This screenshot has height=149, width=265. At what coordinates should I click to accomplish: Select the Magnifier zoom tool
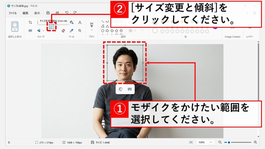tap(80, 31)
